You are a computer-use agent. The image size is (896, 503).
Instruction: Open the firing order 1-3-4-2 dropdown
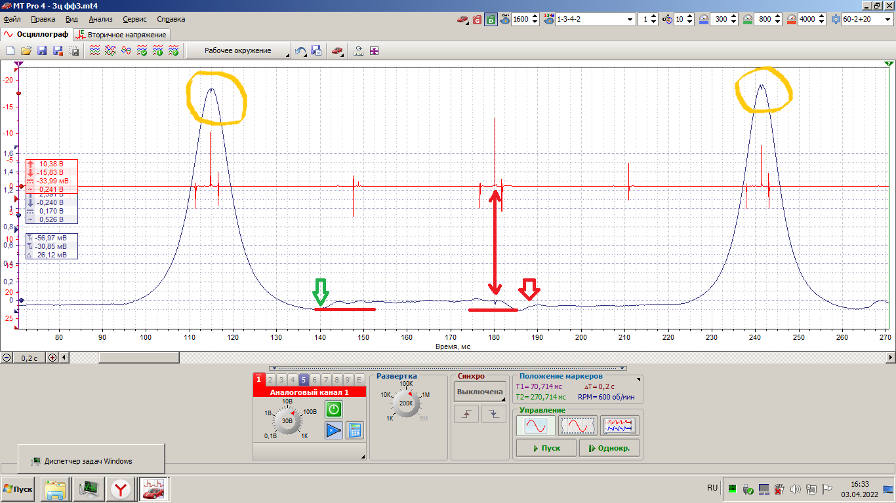coord(595,19)
